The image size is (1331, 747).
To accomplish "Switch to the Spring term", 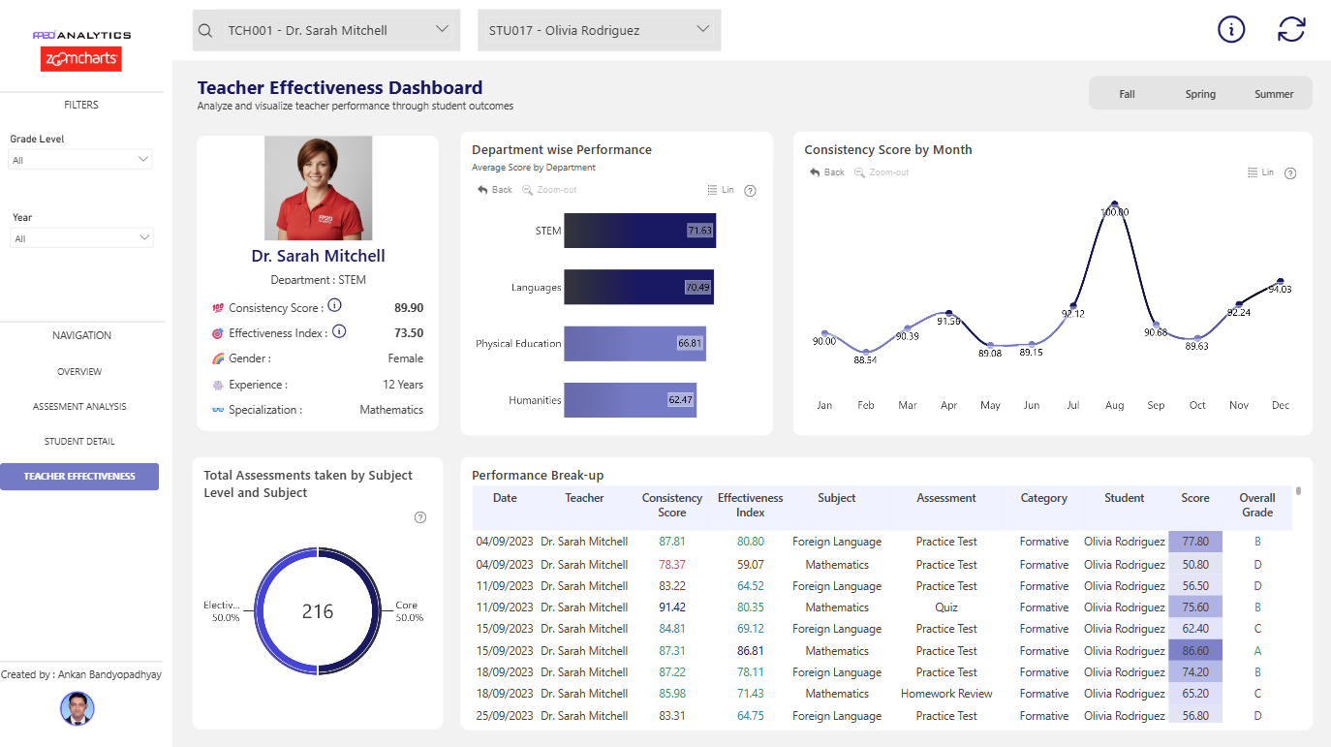I will point(1200,94).
